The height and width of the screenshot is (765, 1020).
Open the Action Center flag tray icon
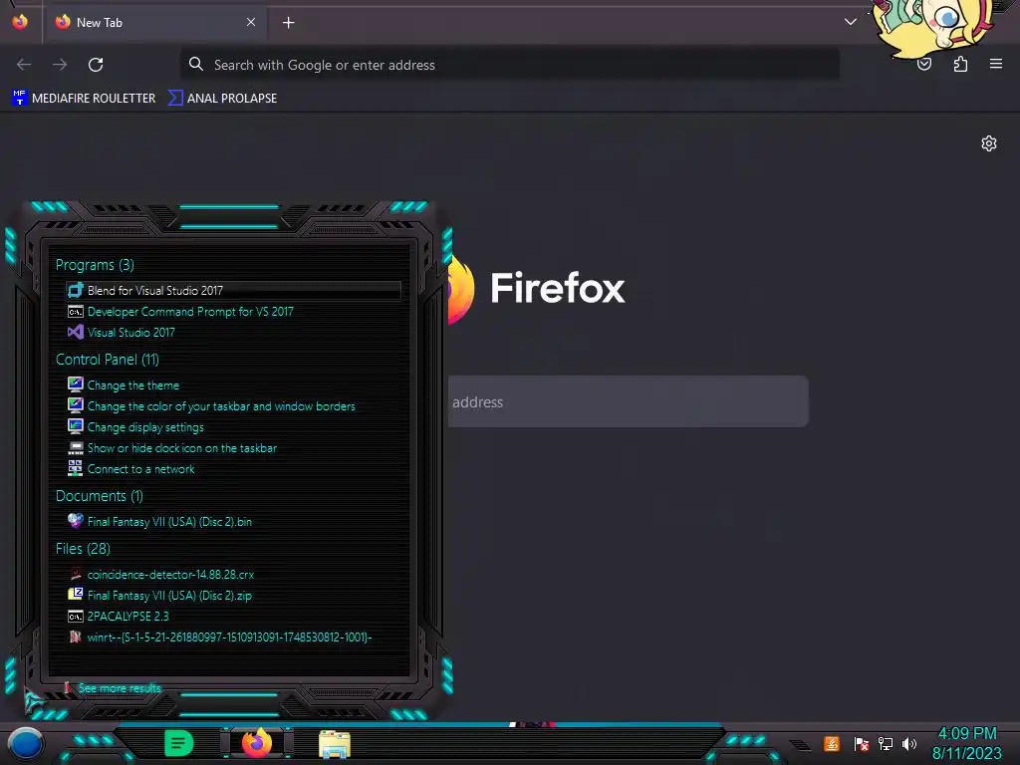coord(861,743)
